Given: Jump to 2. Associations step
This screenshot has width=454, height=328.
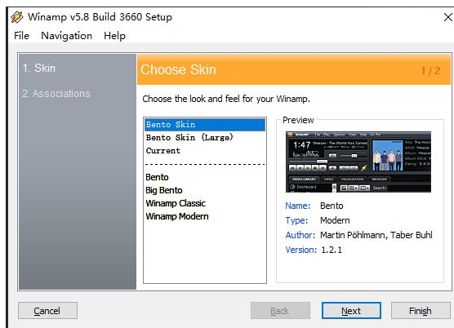Looking at the screenshot, I should 56,94.
